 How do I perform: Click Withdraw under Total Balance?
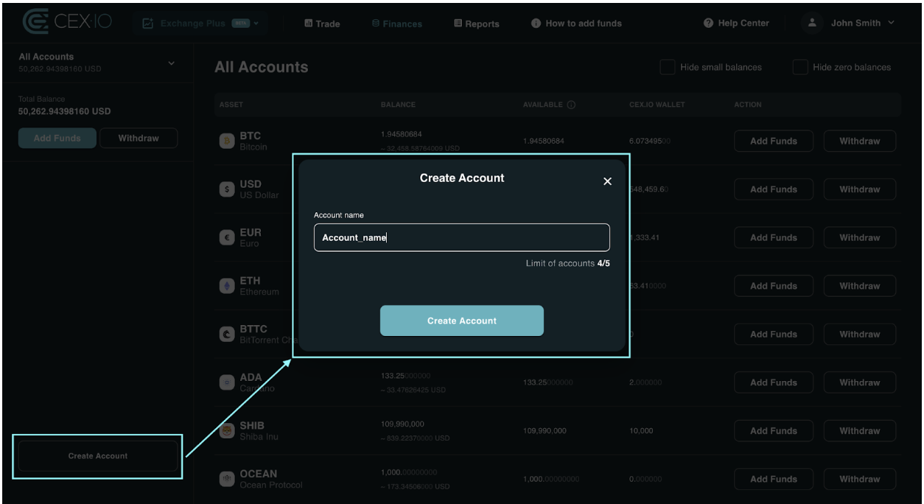pyautogui.click(x=139, y=138)
